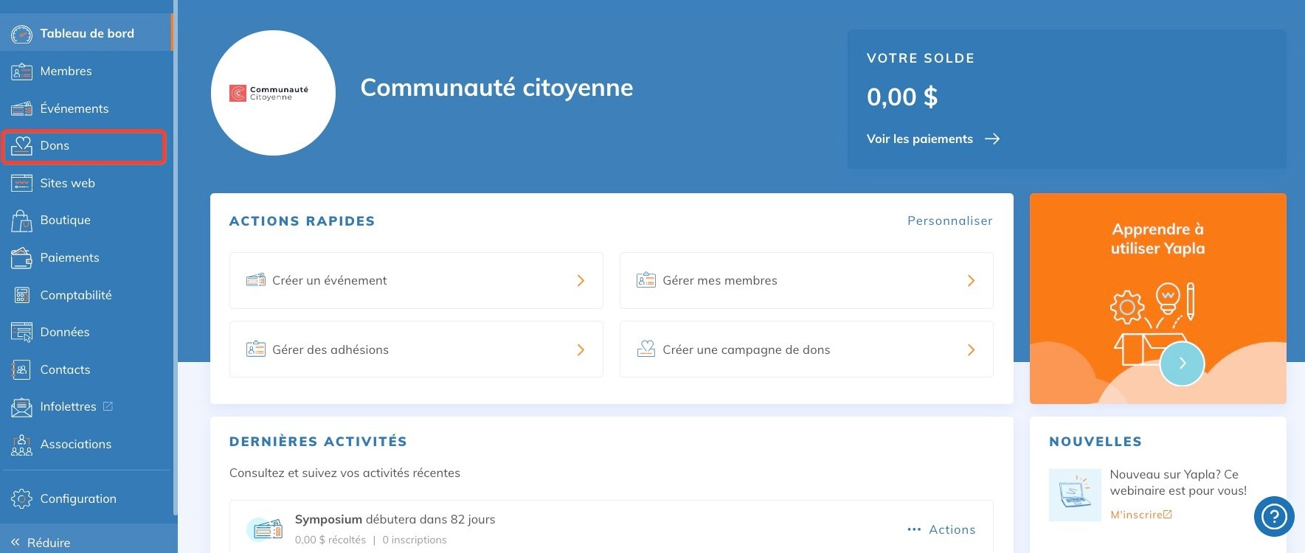Open the help question mark button
1305x553 pixels.
coord(1273,517)
